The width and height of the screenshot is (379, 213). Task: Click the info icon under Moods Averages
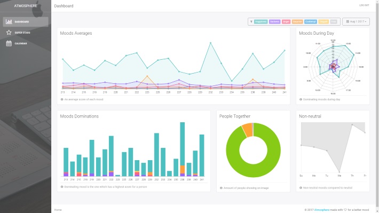coord(62,99)
